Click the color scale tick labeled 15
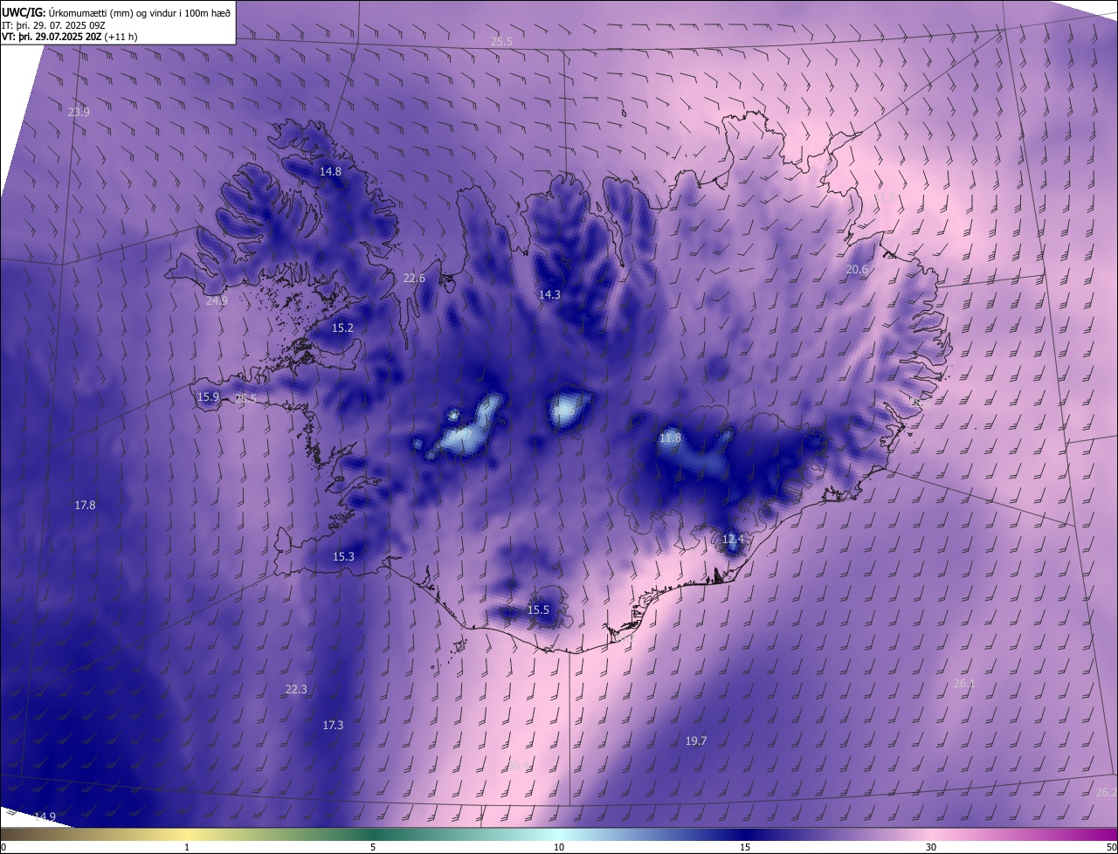This screenshot has height=854, width=1118. (745, 847)
